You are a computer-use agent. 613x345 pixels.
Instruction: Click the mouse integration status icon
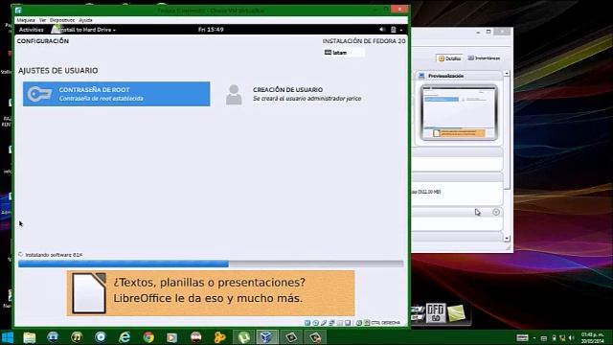tap(359, 323)
